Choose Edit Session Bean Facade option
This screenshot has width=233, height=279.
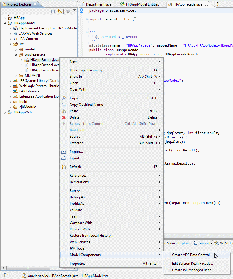pyautogui.click(x=192, y=264)
